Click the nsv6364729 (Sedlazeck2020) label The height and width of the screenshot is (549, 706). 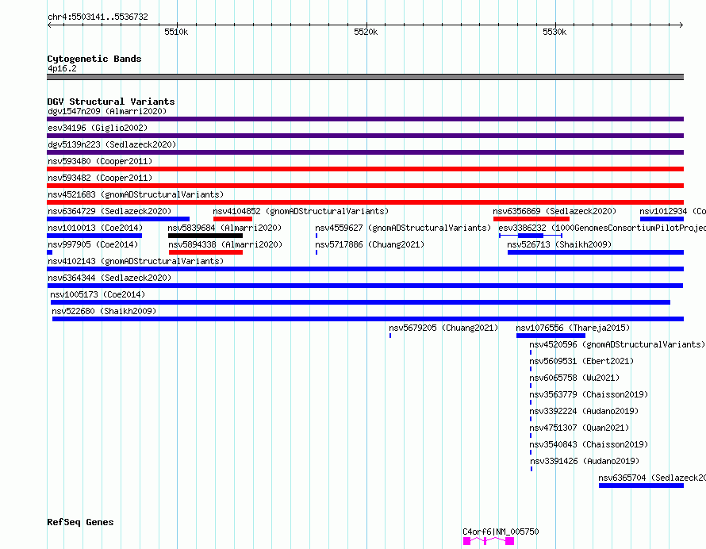click(x=109, y=211)
